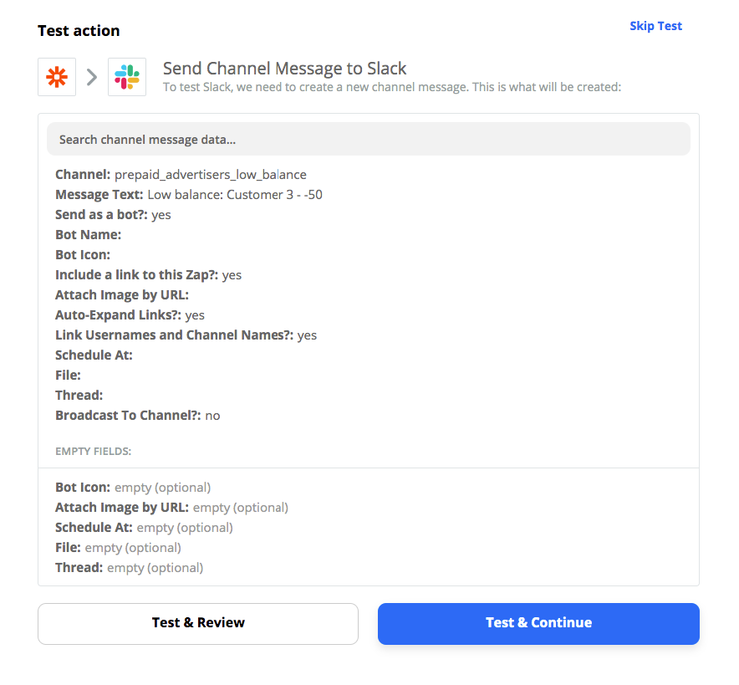Click the chevron arrow between app icons
The image size is (739, 685).
[x=92, y=77]
